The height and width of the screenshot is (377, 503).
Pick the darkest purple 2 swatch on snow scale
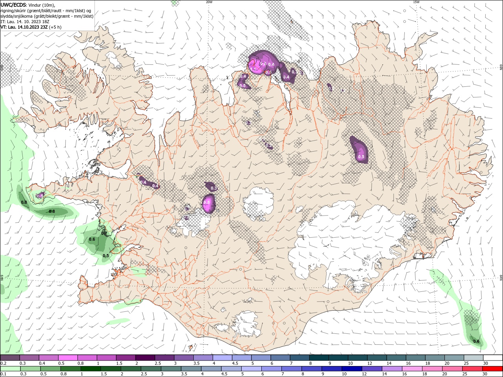145,358
